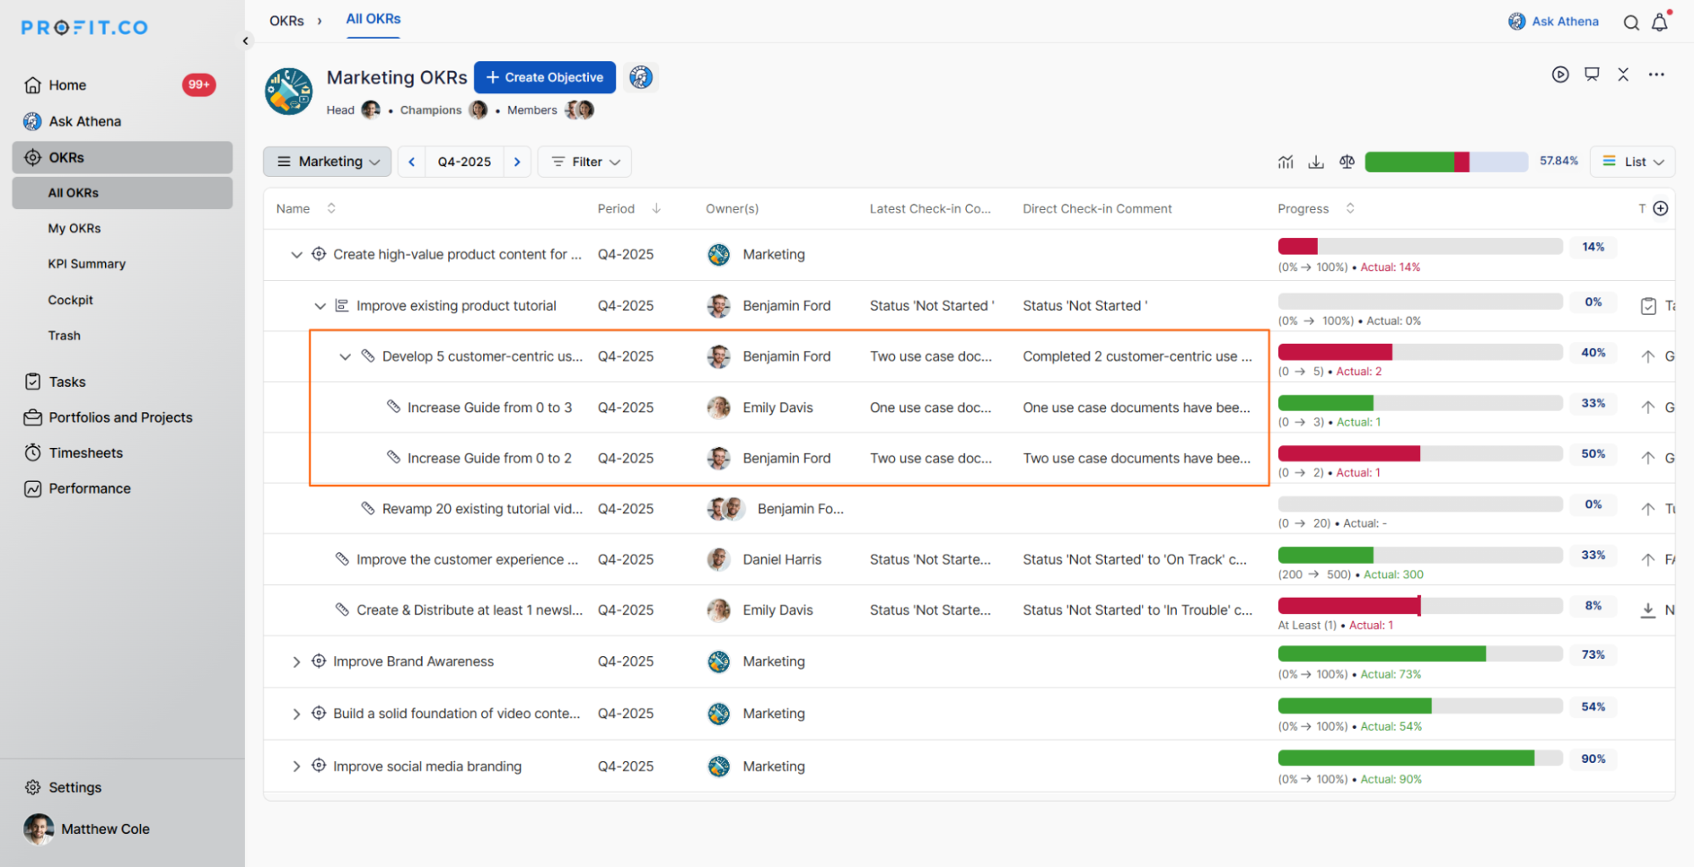Image resolution: width=1694 pixels, height=867 pixels.
Task: Click the download icon in toolbar
Action: pos(1315,162)
